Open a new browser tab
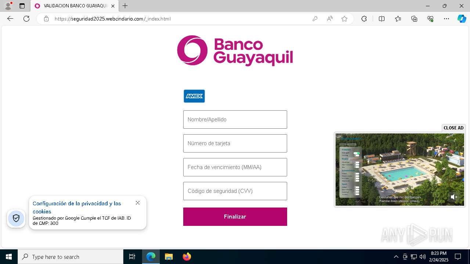The height and width of the screenshot is (264, 470). point(125,6)
